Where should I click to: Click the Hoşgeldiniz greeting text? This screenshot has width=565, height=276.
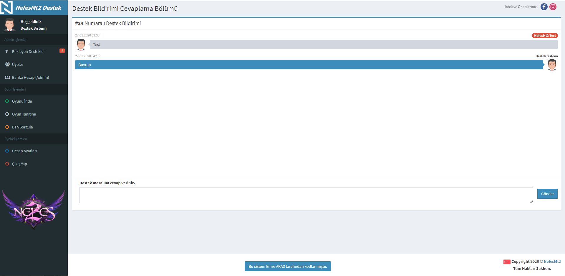pos(31,21)
